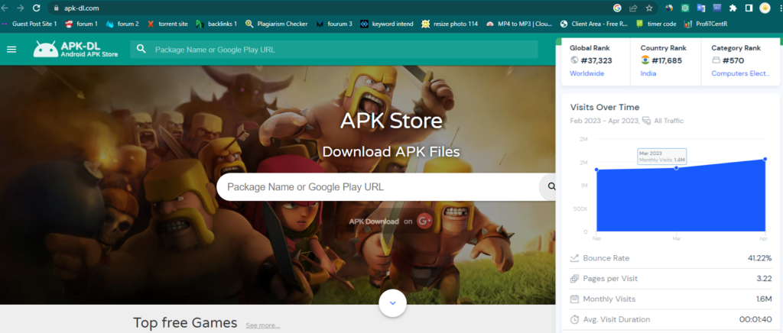The width and height of the screenshot is (783, 333).
Task: Reload the page with the refresh icon
Action: 36,8
